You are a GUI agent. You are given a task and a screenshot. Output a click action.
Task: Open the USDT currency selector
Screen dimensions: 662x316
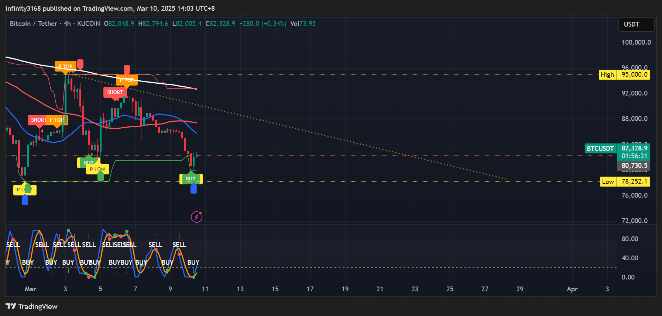point(636,24)
